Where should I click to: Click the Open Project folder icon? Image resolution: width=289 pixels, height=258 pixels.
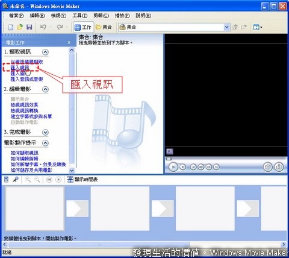20,27
